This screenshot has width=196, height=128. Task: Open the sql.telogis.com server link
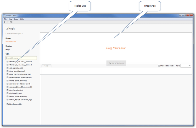point(11,42)
